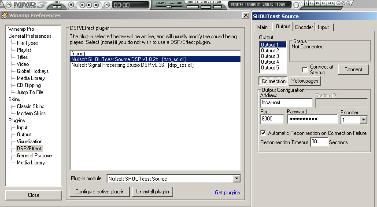Click the Reconnection Timeout field showing 30
The width and height of the screenshot is (377, 207).
[x=319, y=142]
